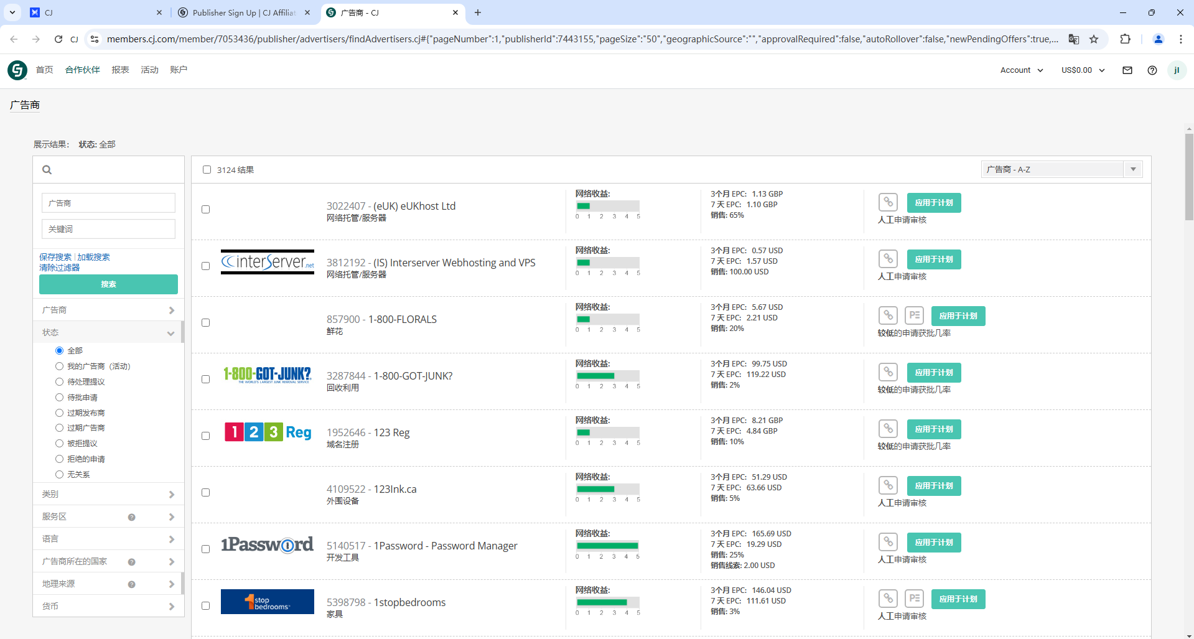Open Chrome three-dot menu
The height and width of the screenshot is (639, 1194).
(1181, 39)
